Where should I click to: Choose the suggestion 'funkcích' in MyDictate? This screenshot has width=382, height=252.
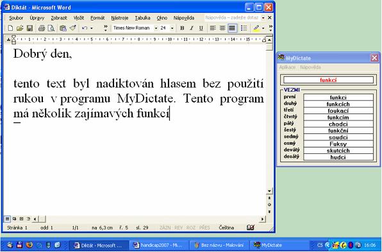click(x=338, y=104)
